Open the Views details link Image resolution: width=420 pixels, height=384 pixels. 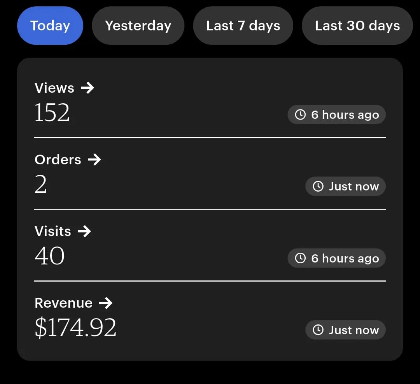pyautogui.click(x=54, y=88)
